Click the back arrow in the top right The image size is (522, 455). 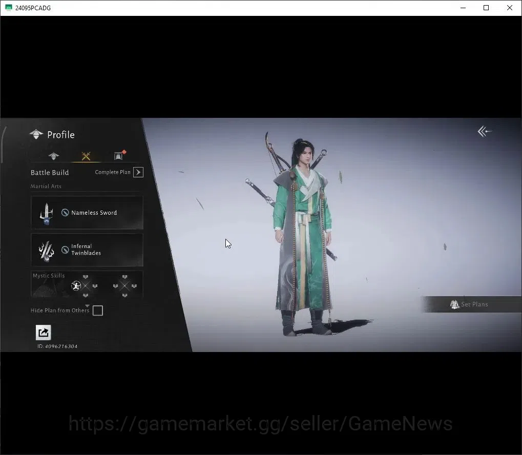485,132
